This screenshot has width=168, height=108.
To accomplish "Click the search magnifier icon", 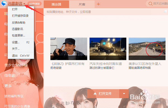I will point(150,4).
